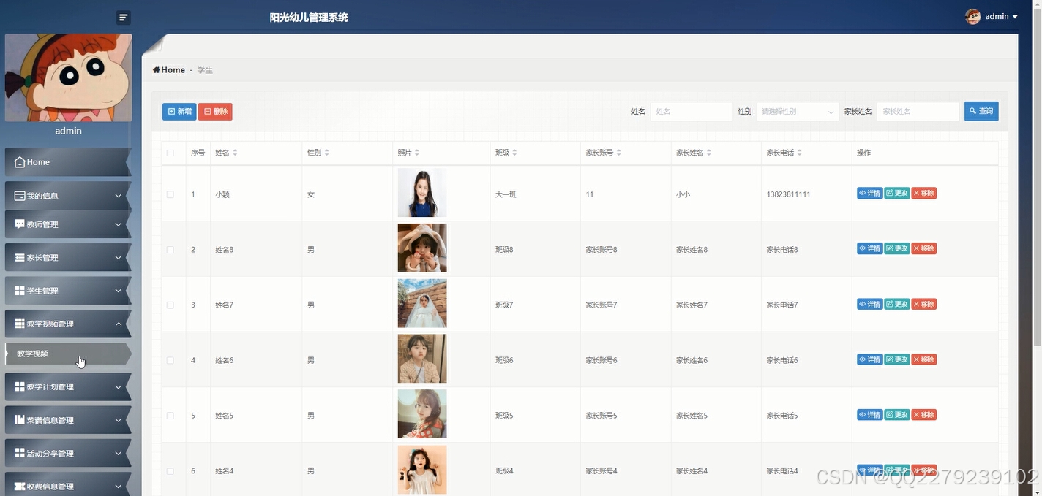Screen dimensions: 1042x496
Task: Click the 菜谱信息管理 chart icon
Action: 20,419
